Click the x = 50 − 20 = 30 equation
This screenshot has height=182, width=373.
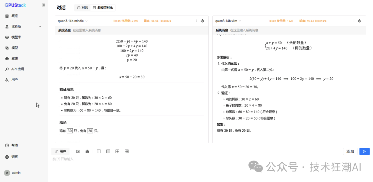(132, 77)
